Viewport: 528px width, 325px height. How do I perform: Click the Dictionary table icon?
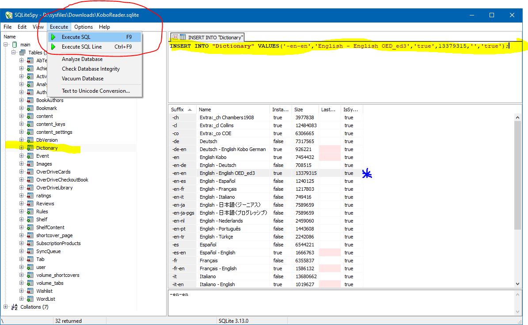[x=30, y=148]
